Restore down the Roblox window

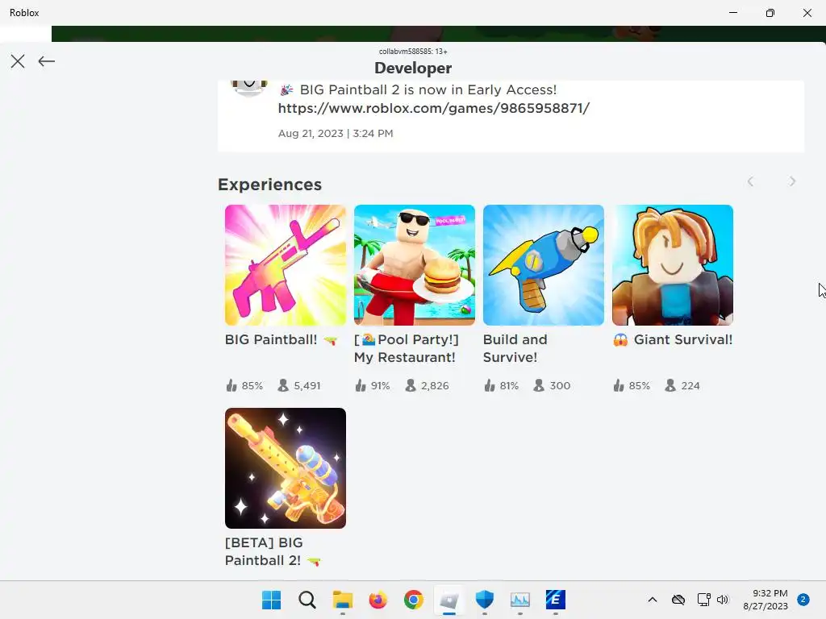[x=770, y=13]
